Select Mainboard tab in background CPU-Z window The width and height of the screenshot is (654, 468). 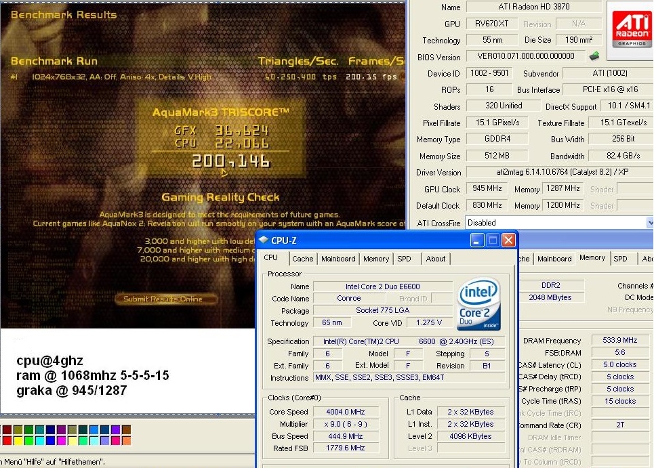click(554, 259)
